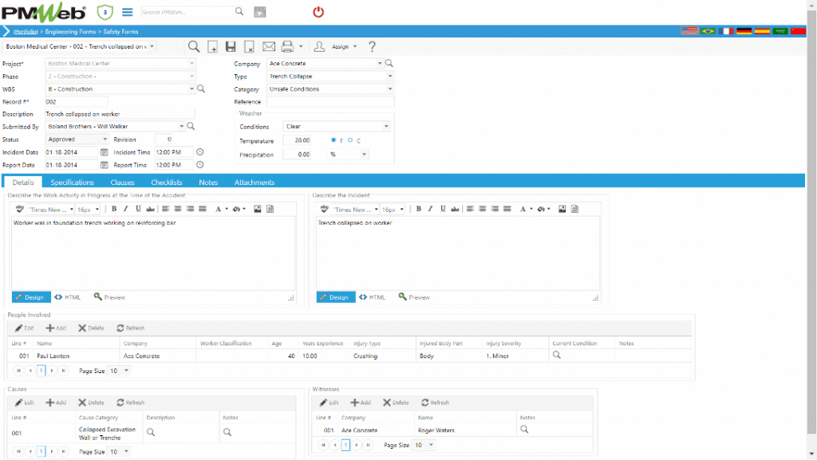This screenshot has height=460, width=817.
Task: Click Refresh in Causes grid
Action: 130,403
